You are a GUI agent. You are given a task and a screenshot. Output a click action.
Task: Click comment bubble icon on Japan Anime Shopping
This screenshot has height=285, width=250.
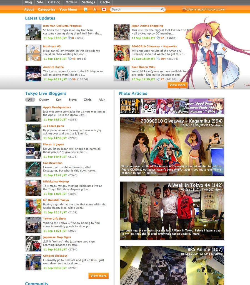pos(158,38)
